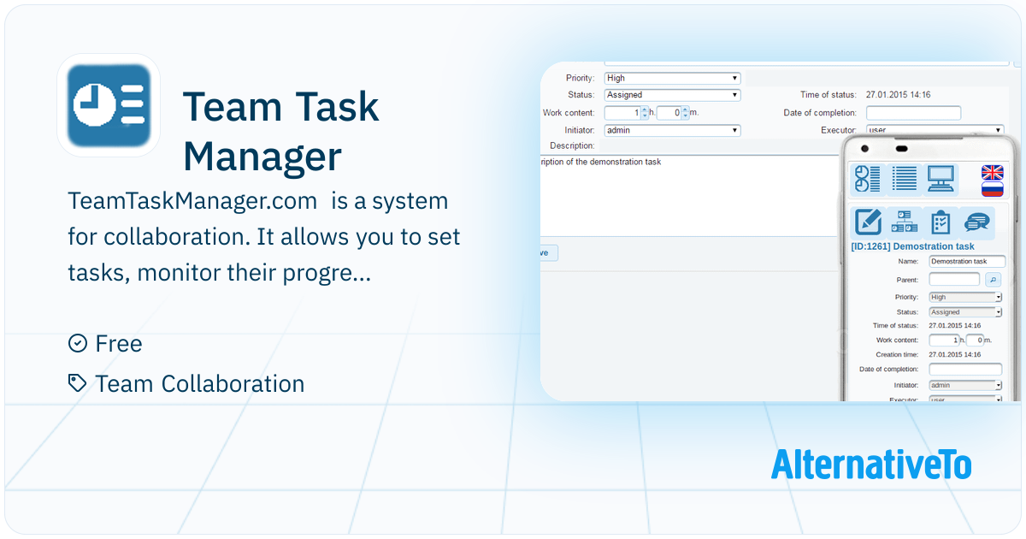Click the desktop monitor icon on phone
This screenshot has height=539, width=1026.
(940, 180)
